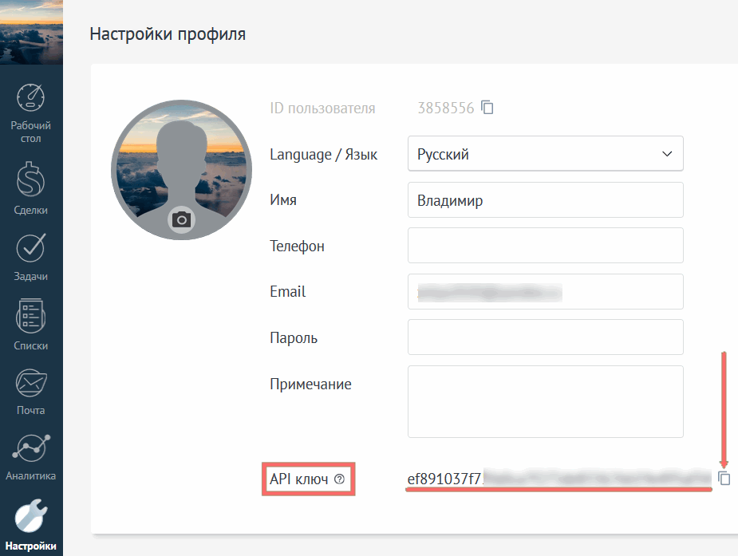Click the Телефон input field
738x556 pixels.
pyautogui.click(x=545, y=245)
